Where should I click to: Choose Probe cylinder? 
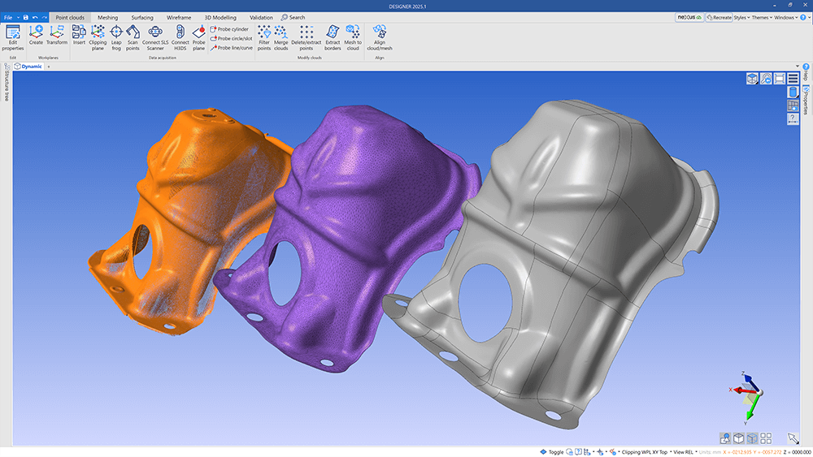[x=229, y=29]
